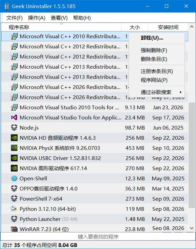Click the Python 3.12.10 installer icon

14,209
